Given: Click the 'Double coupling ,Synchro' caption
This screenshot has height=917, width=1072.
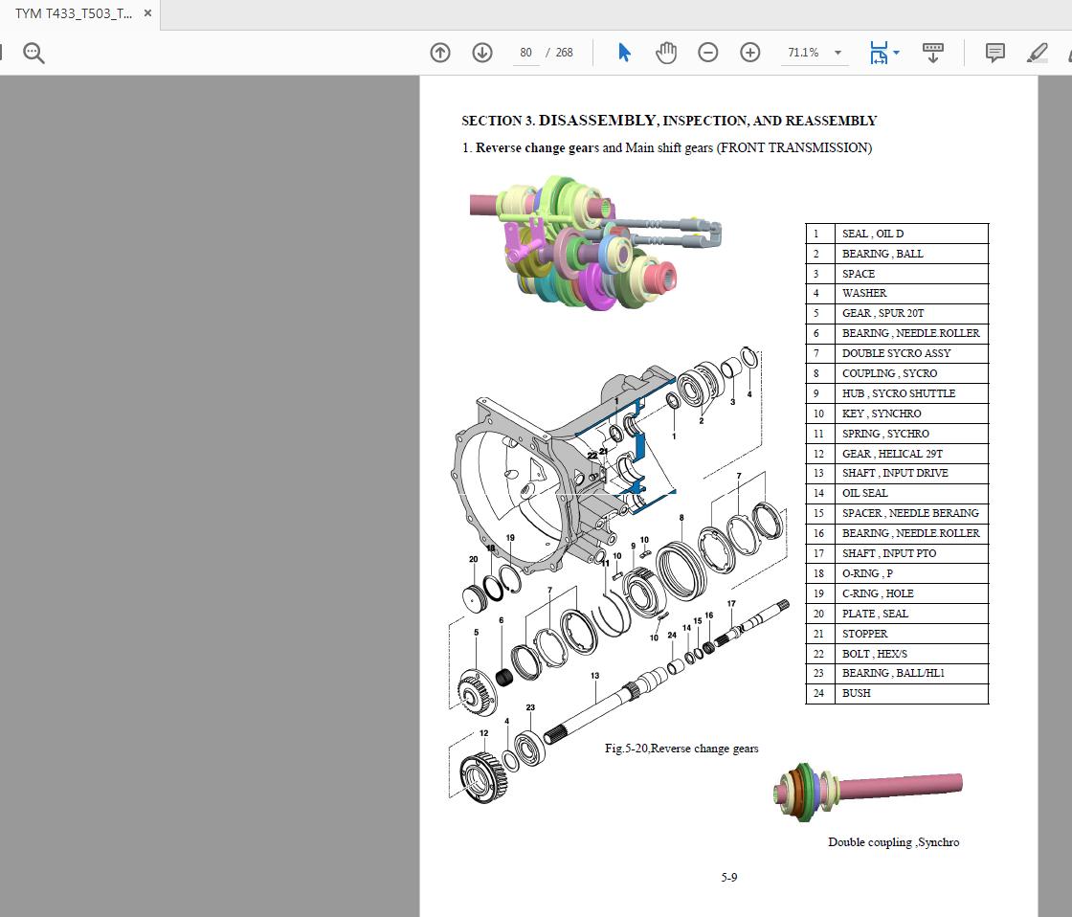Looking at the screenshot, I should point(894,842).
